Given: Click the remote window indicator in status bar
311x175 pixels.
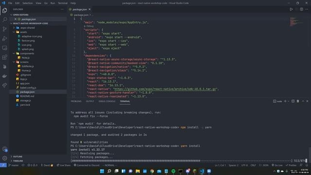Looking at the screenshot, I should [3, 165].
